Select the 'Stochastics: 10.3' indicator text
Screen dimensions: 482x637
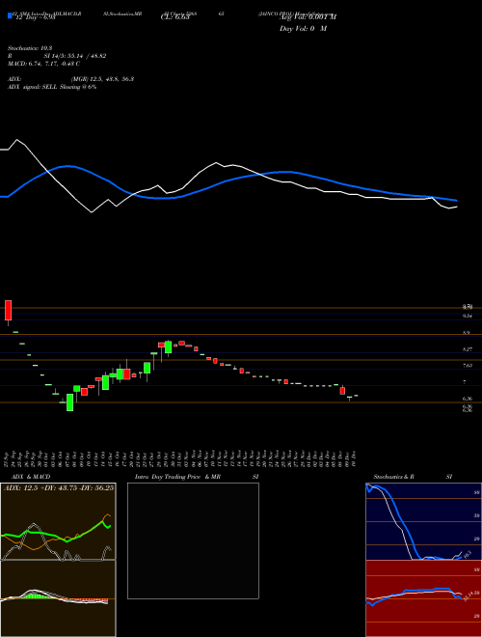tap(30, 48)
